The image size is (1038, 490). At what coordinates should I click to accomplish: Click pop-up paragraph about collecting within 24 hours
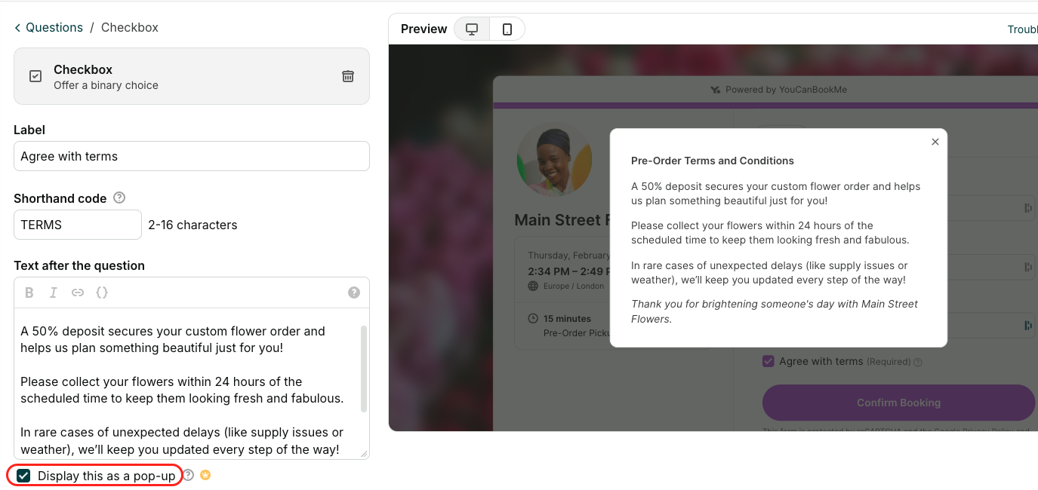click(770, 233)
